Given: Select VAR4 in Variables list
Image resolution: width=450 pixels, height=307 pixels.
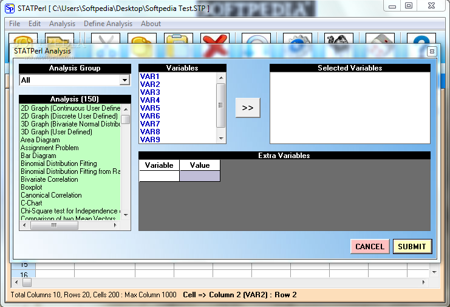Looking at the screenshot, I should [x=150, y=100].
